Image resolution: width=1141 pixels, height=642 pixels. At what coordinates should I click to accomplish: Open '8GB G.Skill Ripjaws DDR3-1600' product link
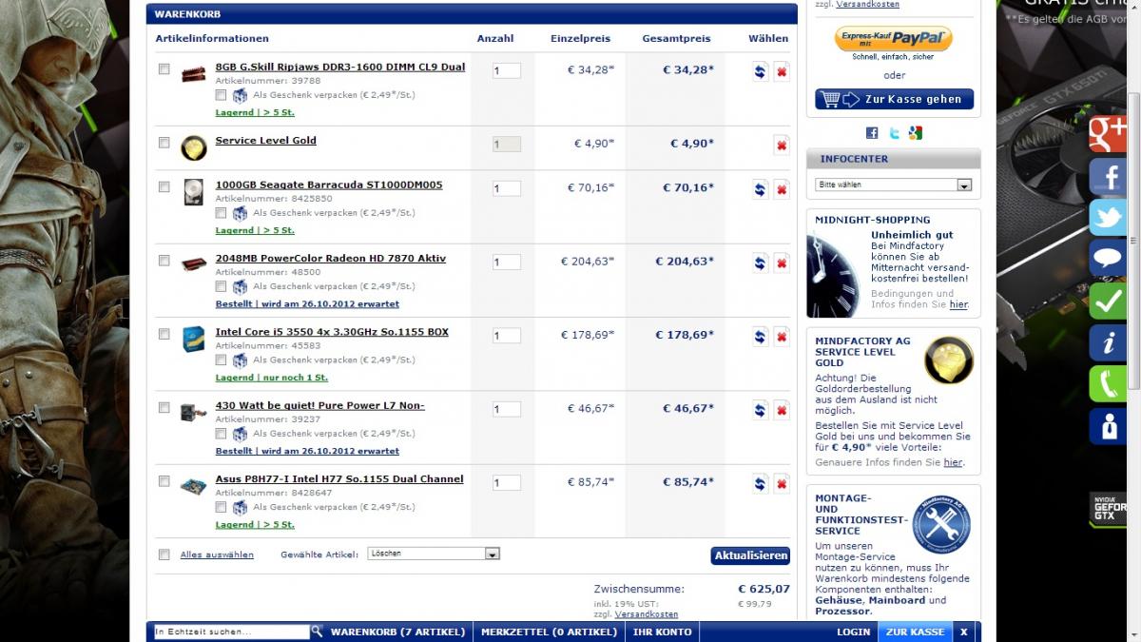tap(340, 67)
